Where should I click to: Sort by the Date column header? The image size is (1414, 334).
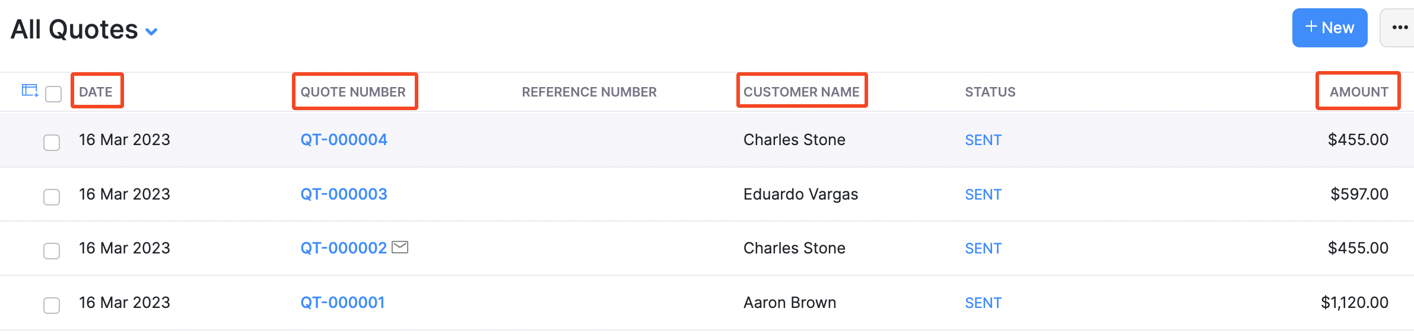coord(96,92)
